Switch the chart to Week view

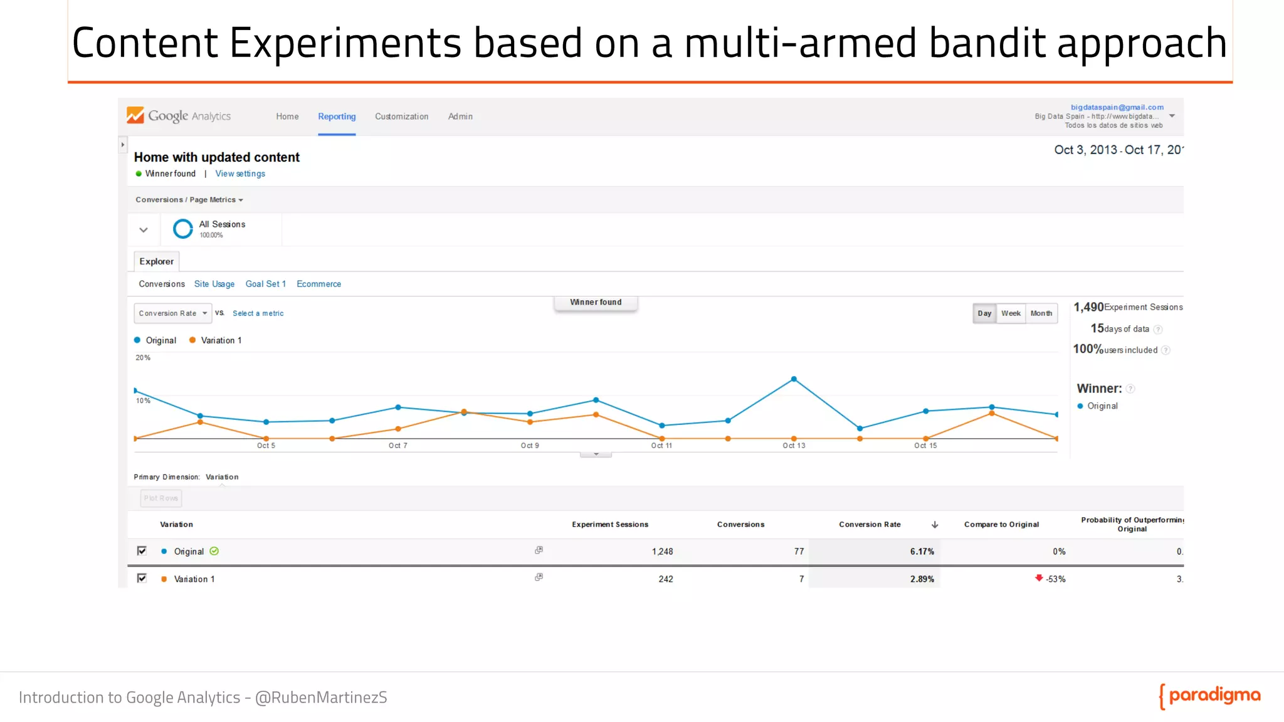pyautogui.click(x=1011, y=313)
